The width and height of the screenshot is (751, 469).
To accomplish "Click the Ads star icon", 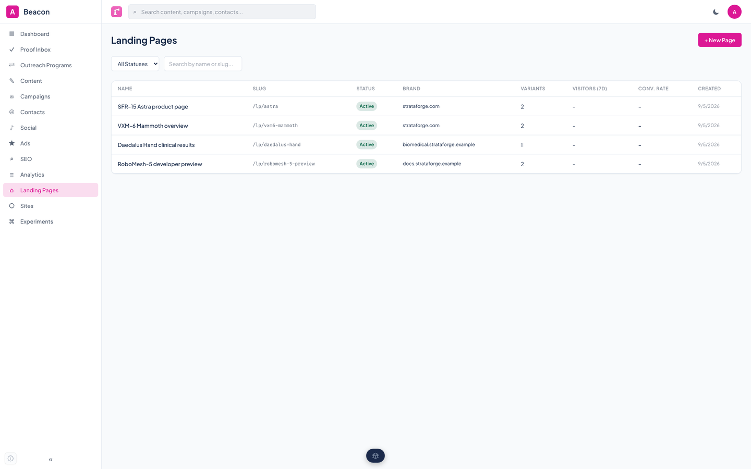I will [x=11, y=143].
